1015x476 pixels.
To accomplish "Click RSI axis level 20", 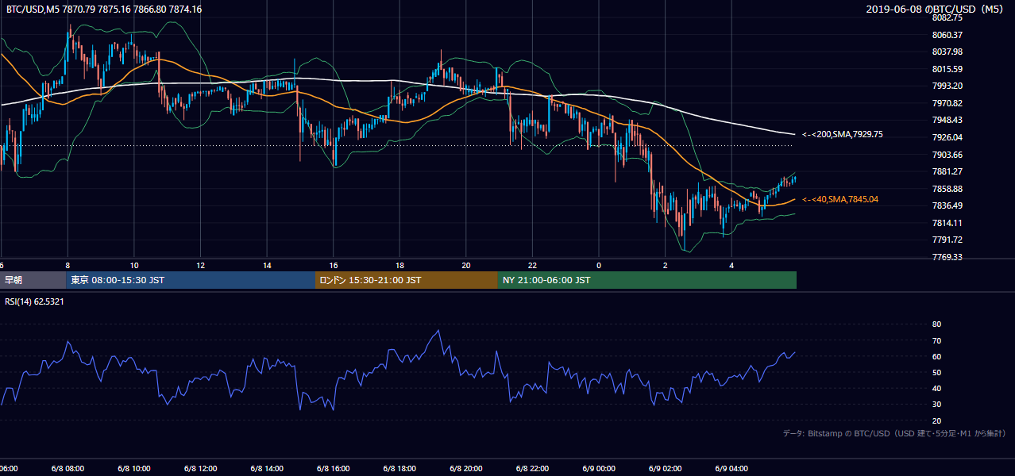I will [936, 420].
